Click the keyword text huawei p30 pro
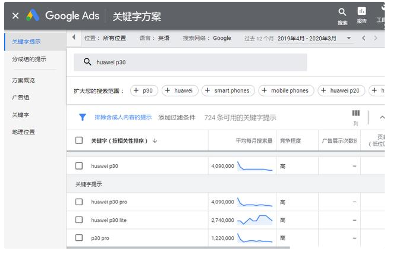Viewport: 393px width, 254px height. click(x=109, y=202)
